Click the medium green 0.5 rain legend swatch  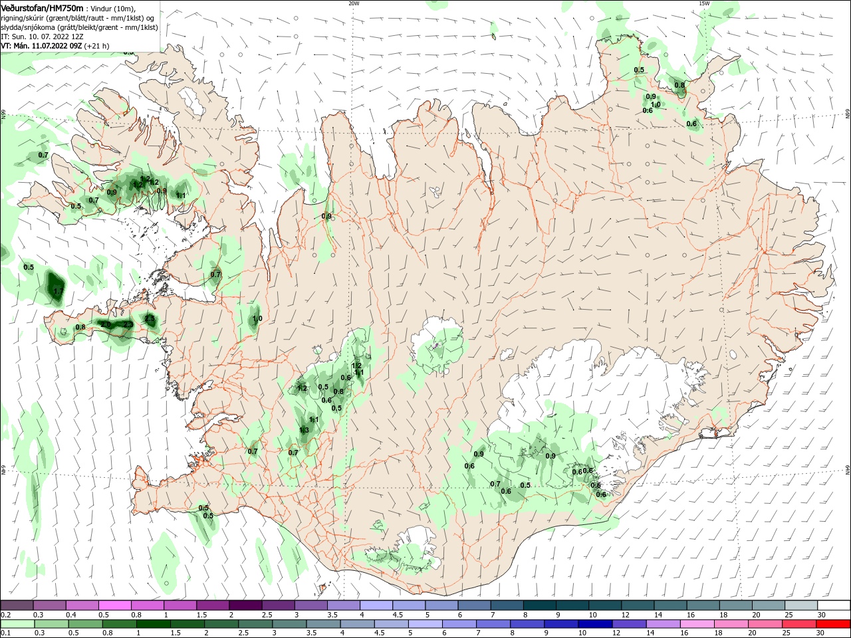click(86, 624)
